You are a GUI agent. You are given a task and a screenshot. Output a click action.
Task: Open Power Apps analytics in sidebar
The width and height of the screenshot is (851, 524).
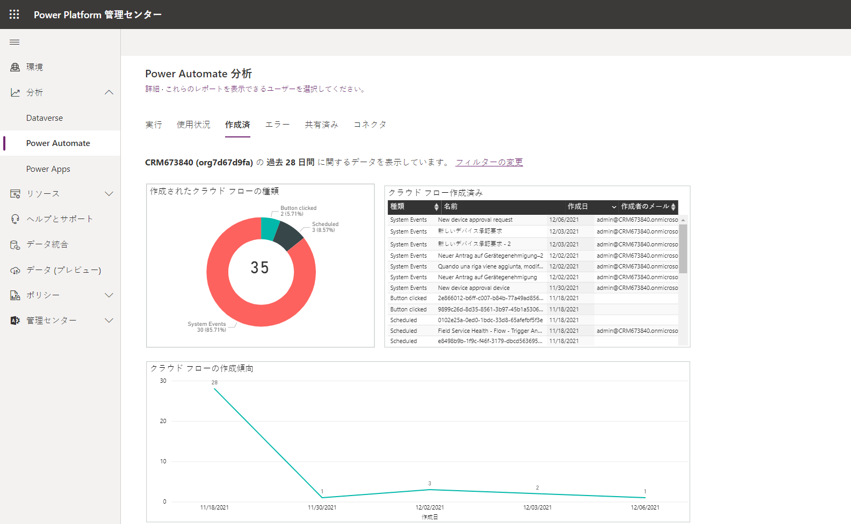pyautogui.click(x=48, y=169)
